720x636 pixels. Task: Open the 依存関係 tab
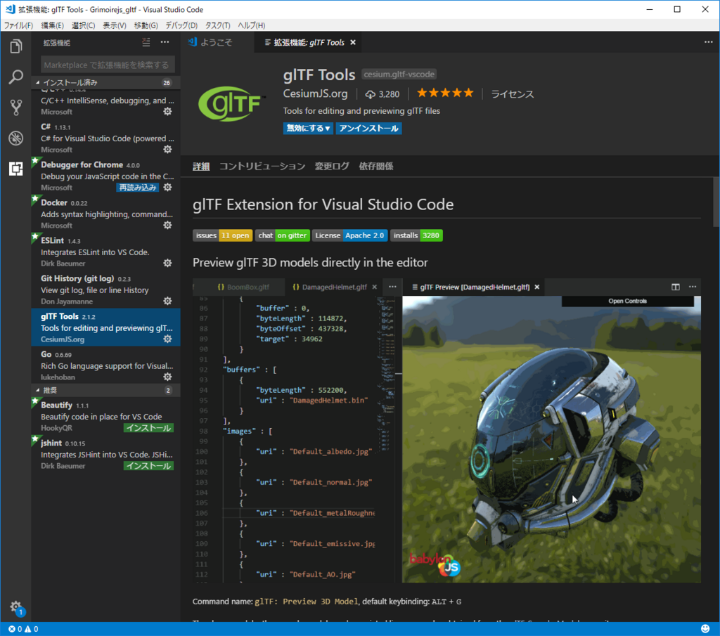pos(375,167)
